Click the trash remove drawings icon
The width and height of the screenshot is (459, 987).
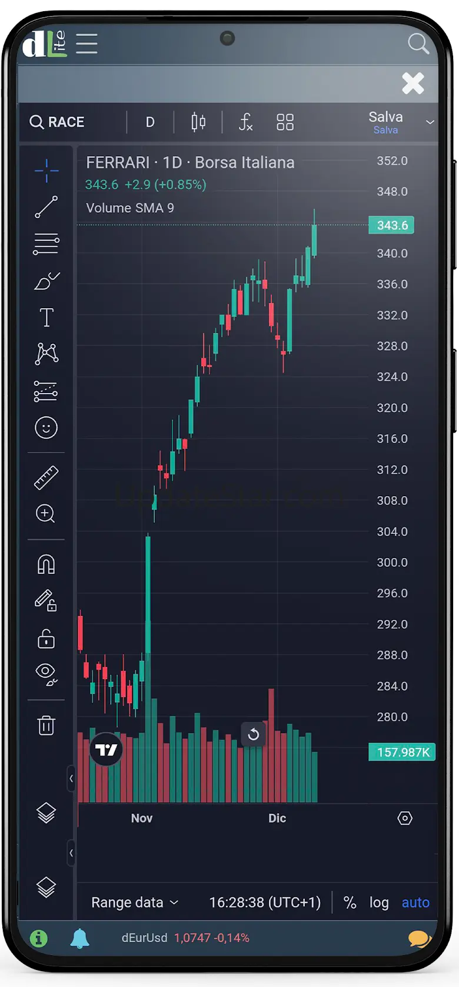(46, 725)
